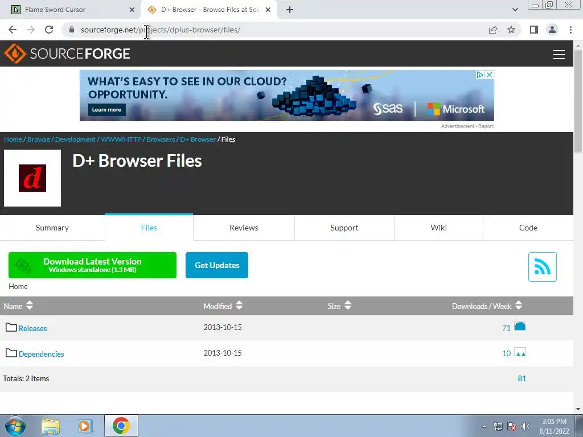
Task: Open the Dependencies folder link
Action: 41,354
